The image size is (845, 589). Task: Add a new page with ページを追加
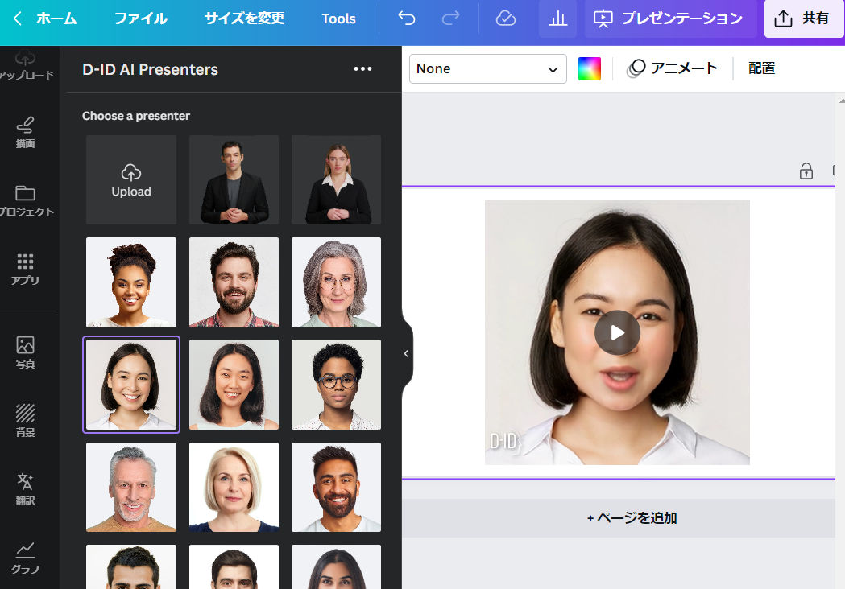click(x=619, y=518)
